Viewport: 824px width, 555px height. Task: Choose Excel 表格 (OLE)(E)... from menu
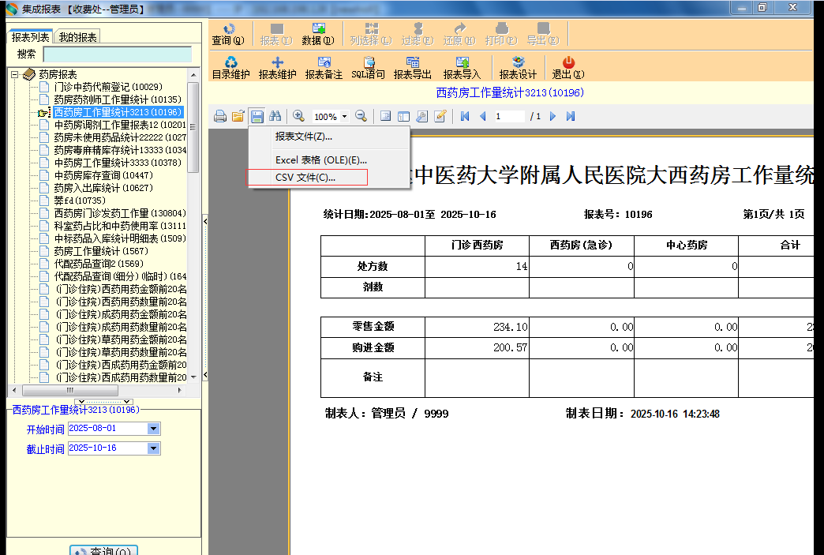[x=321, y=159]
